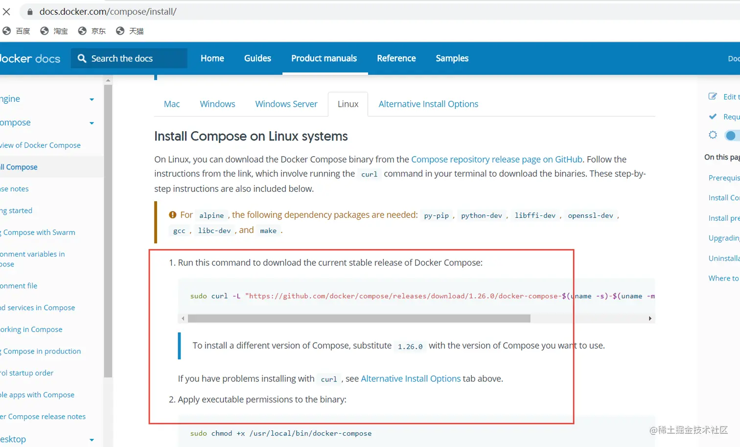Jump to Upgrading in page contents

tap(724, 238)
